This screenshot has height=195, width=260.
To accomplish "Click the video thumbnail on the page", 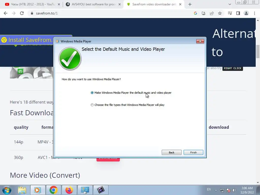I will point(31,73).
